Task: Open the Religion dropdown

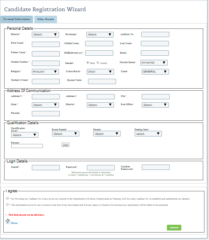Action: [x=45, y=72]
